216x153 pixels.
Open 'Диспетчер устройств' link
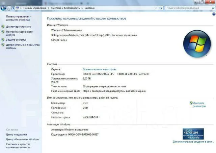click(18, 27)
